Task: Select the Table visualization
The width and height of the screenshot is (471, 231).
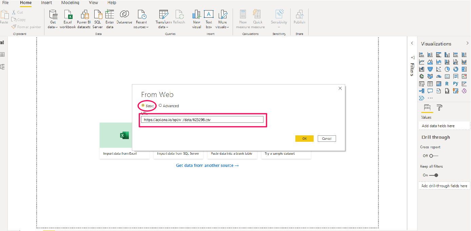Action: point(430,83)
